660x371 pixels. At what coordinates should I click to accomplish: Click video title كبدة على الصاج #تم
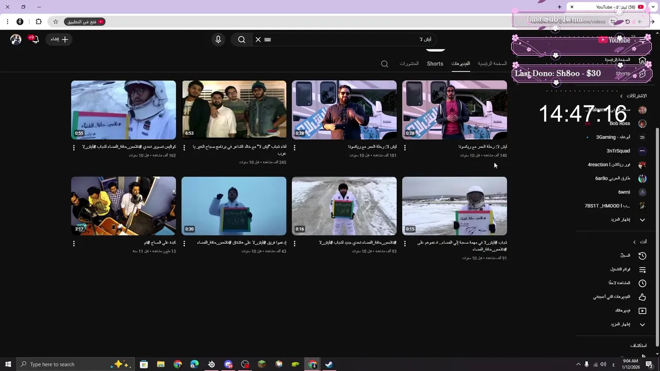(160, 243)
